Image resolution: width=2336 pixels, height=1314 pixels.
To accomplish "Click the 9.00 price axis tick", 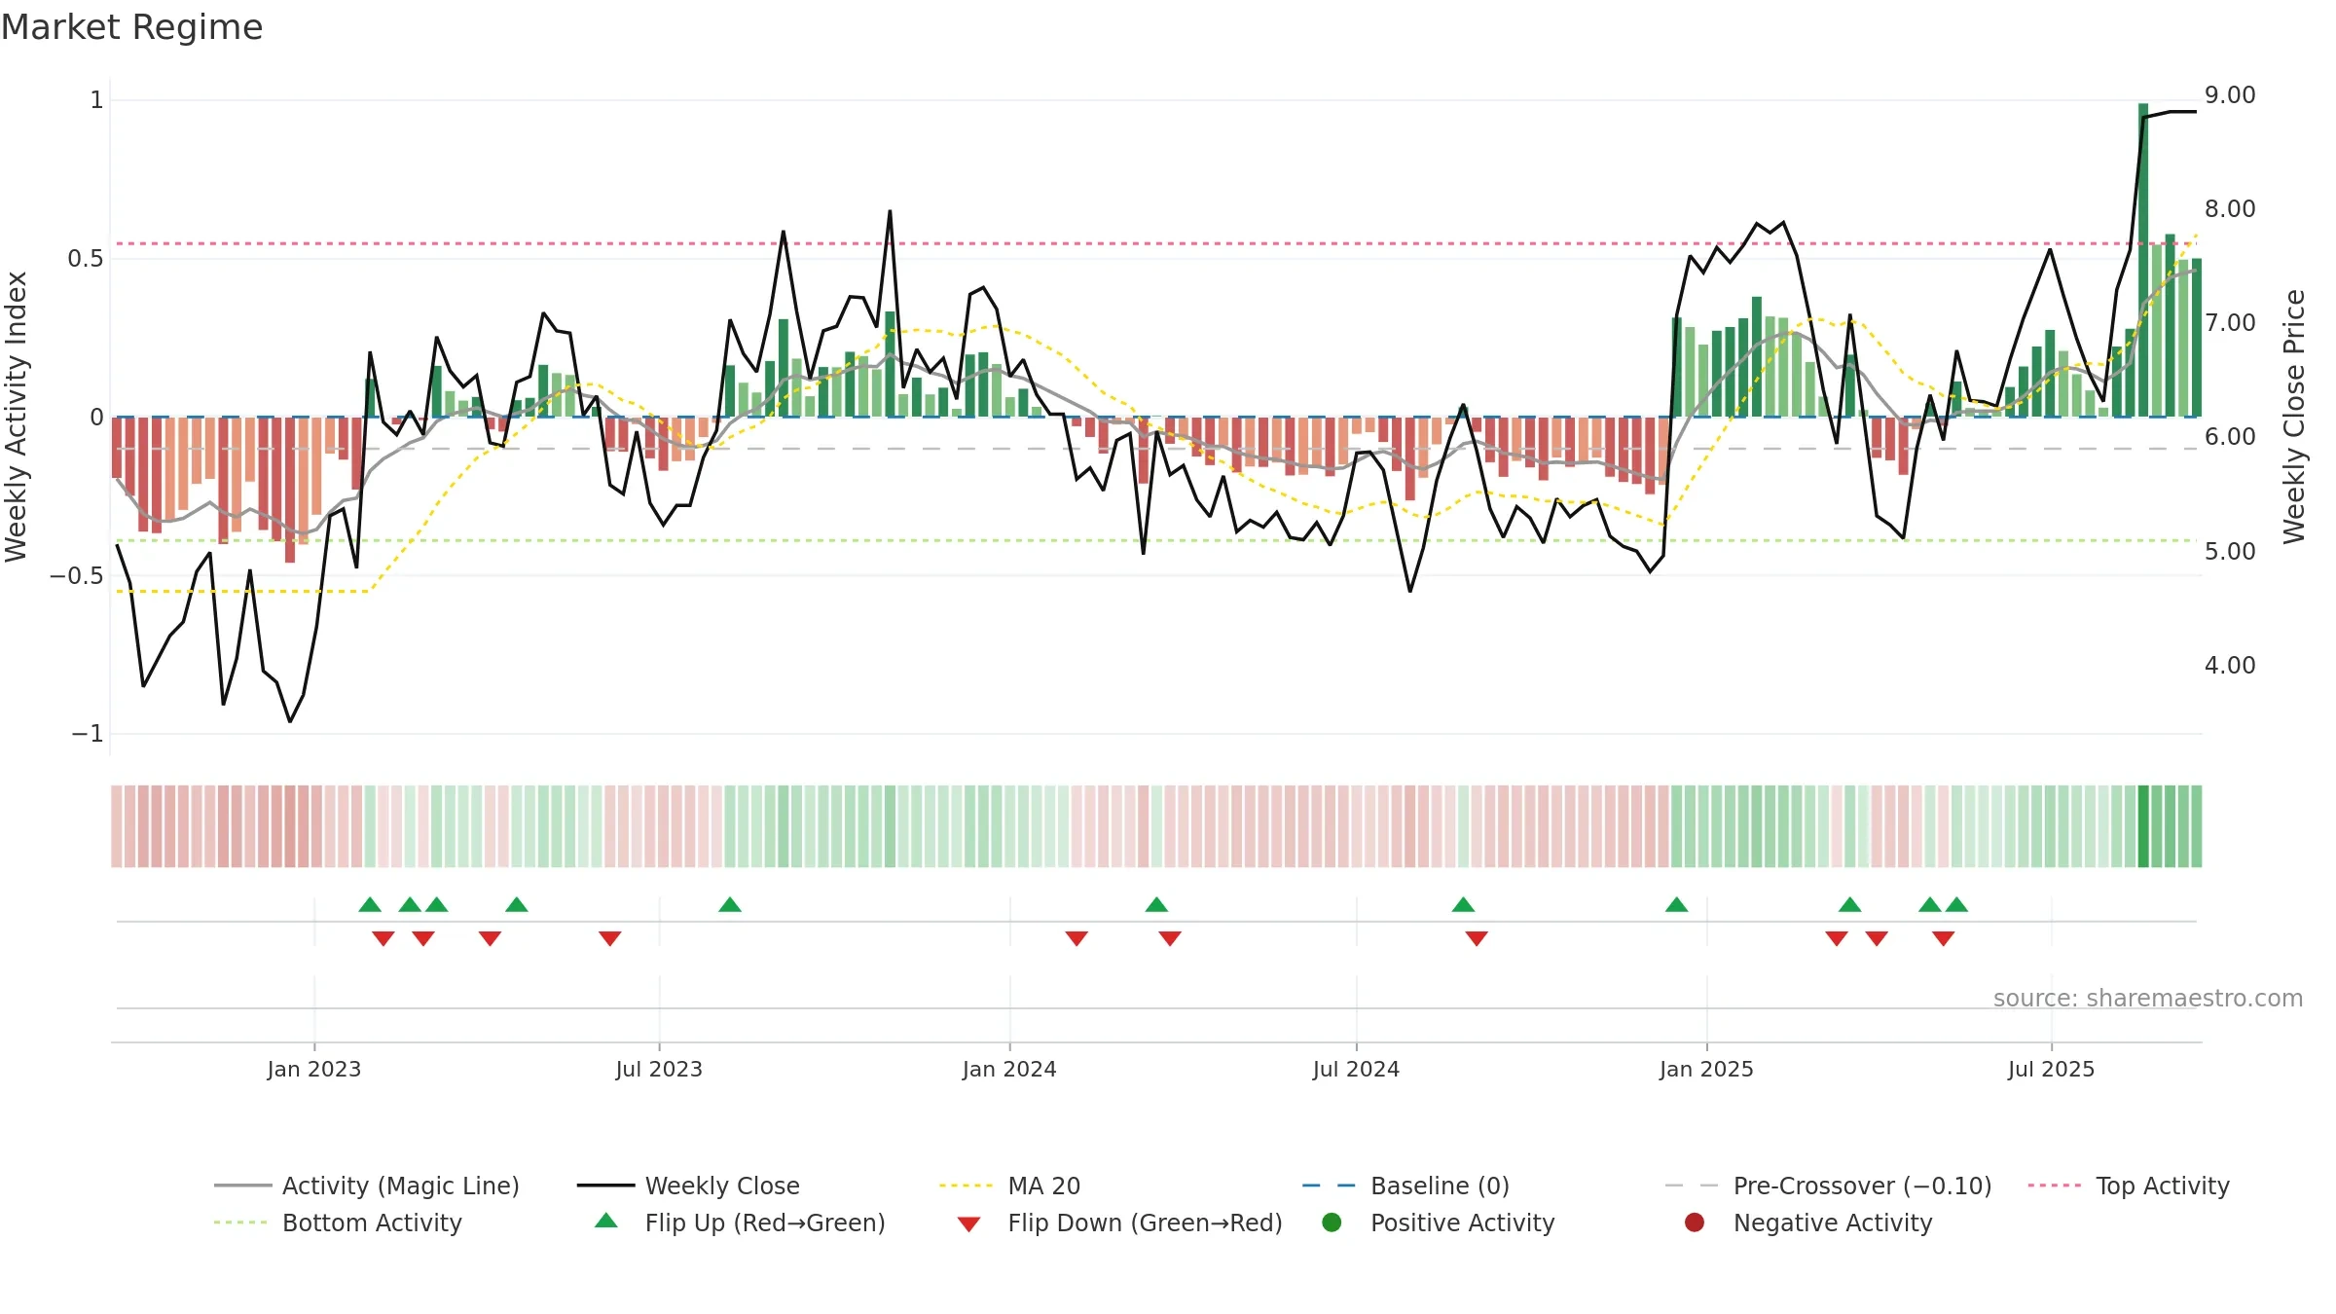I will (2230, 95).
